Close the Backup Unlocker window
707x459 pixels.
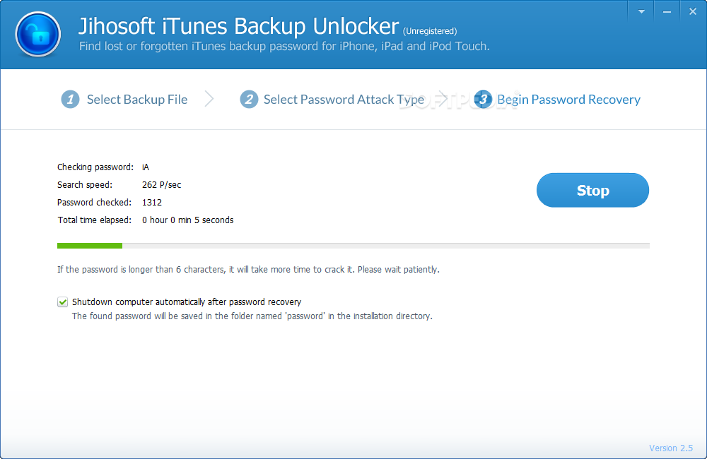pyautogui.click(x=691, y=11)
